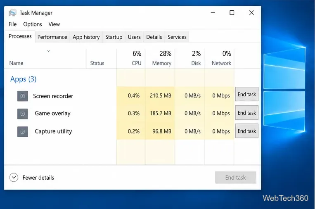315x209 pixels.
Task: Select the Processes tab
Action: click(20, 36)
